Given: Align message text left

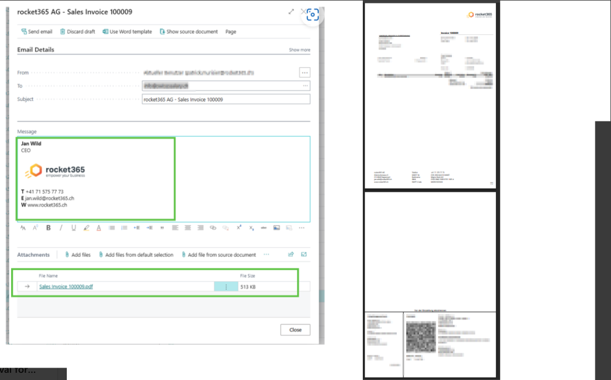Looking at the screenshot, I should click(x=175, y=228).
